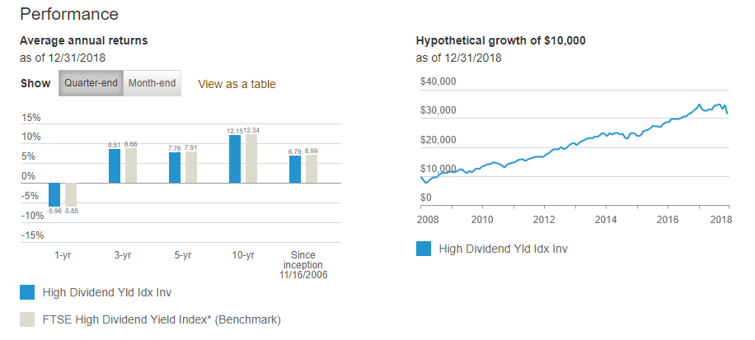Click the 2018 year label on growth chart
This screenshot has width=755, height=340.
click(x=721, y=220)
